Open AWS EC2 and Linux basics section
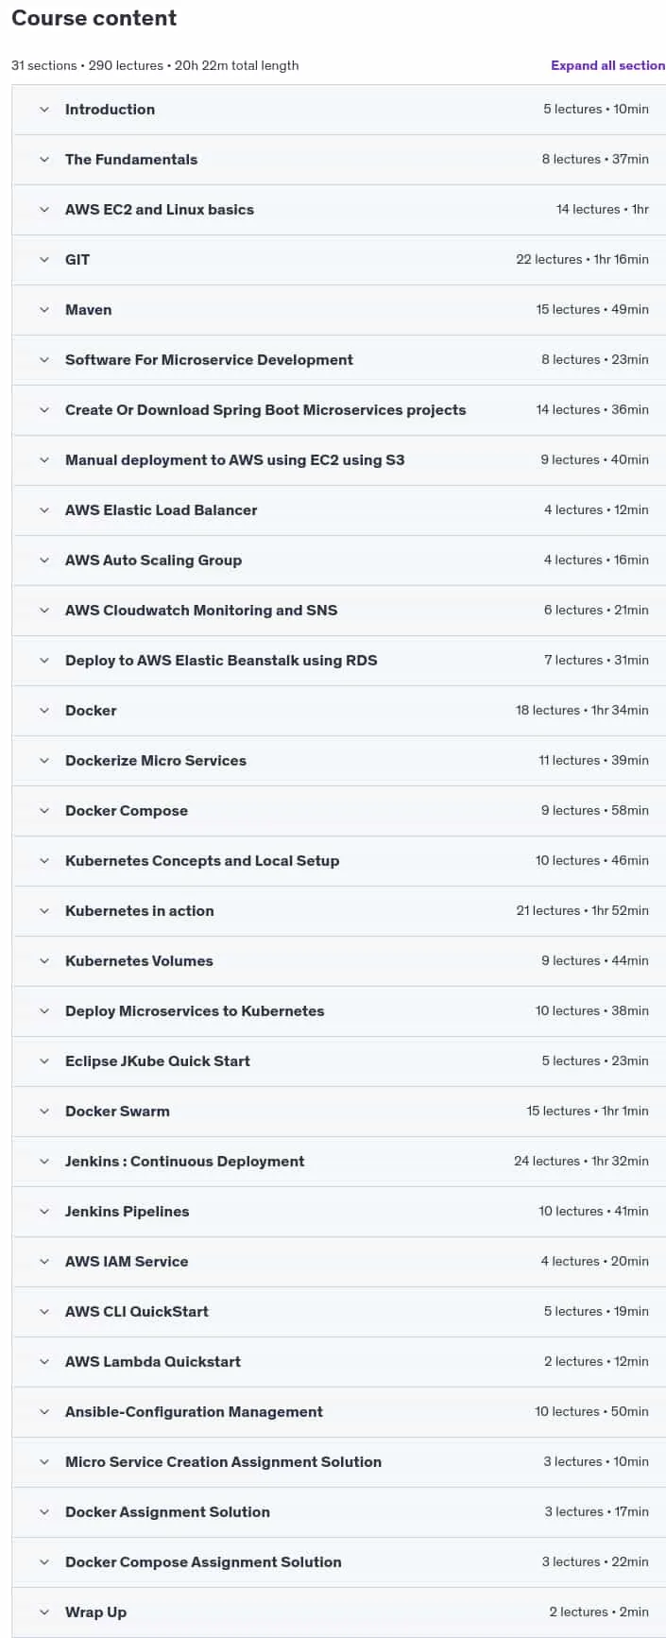 point(339,210)
